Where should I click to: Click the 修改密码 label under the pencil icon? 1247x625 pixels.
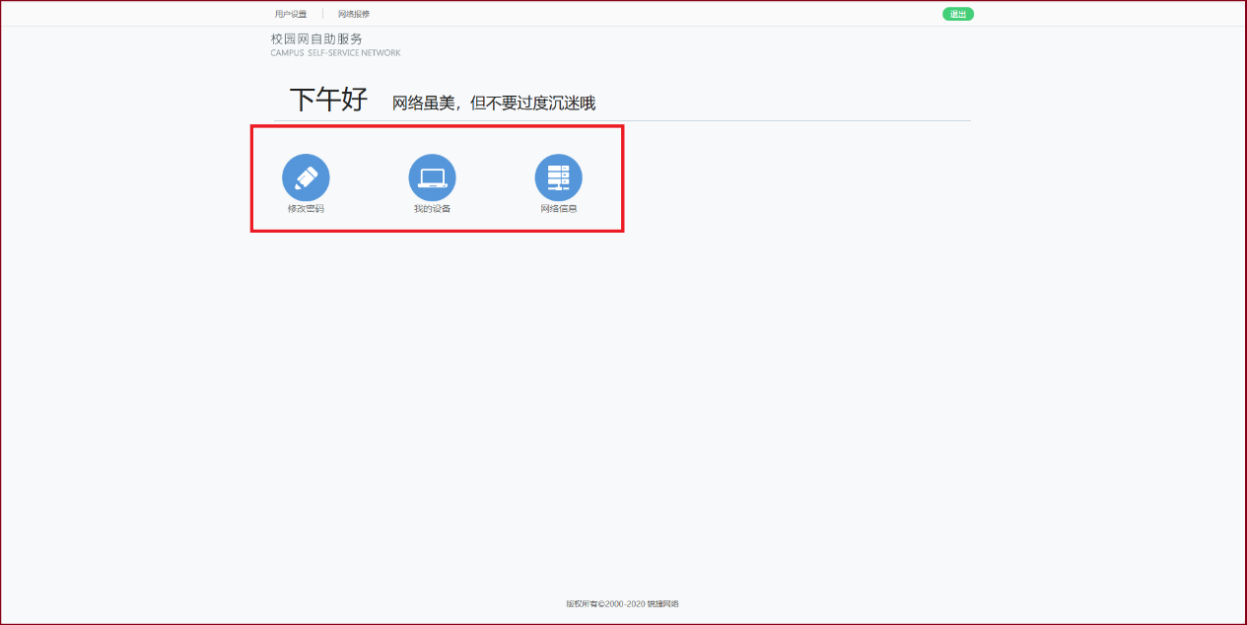pyautogui.click(x=306, y=209)
